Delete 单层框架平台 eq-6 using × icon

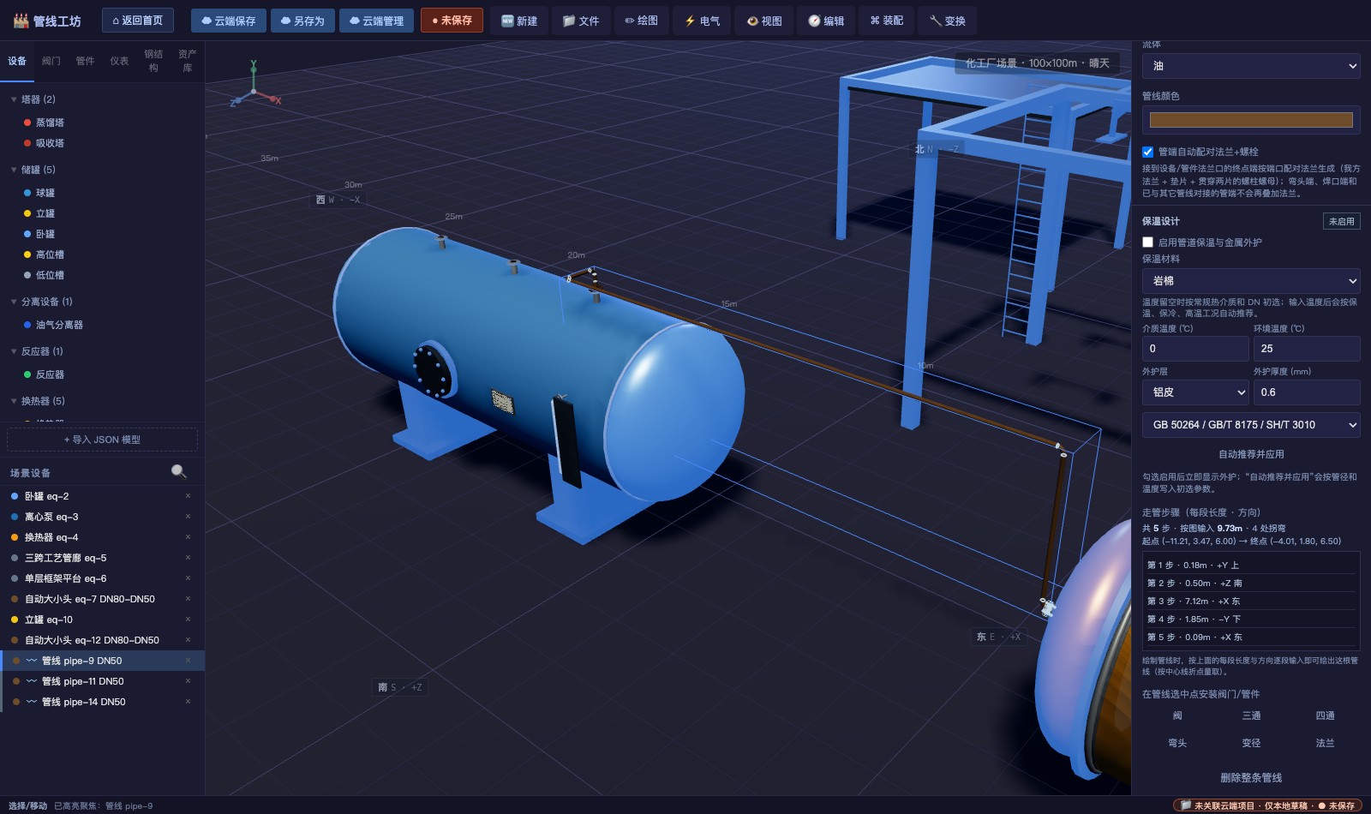click(x=189, y=578)
